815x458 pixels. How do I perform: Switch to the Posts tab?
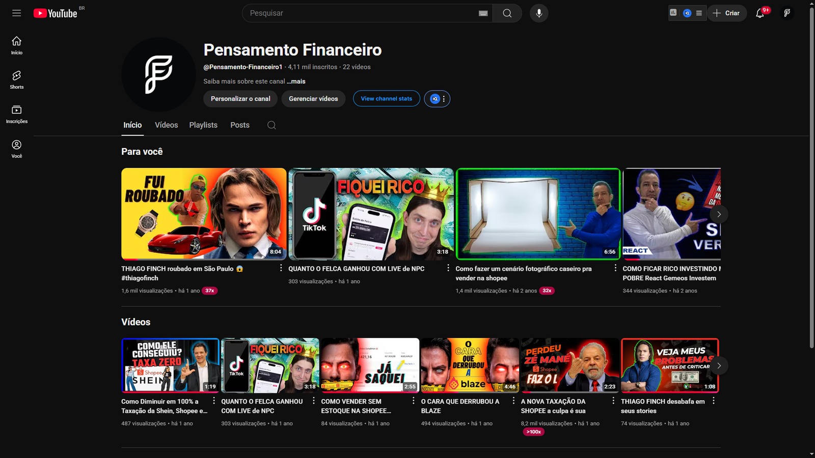240,125
